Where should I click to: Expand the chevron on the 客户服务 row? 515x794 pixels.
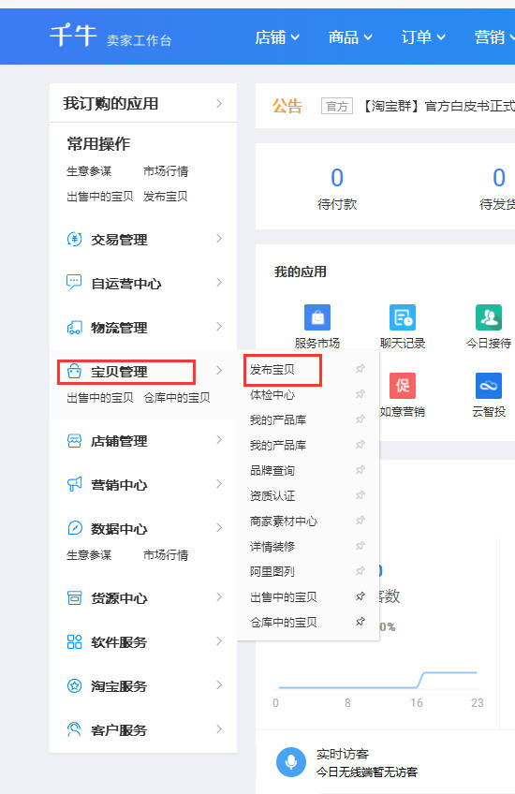pos(219,729)
